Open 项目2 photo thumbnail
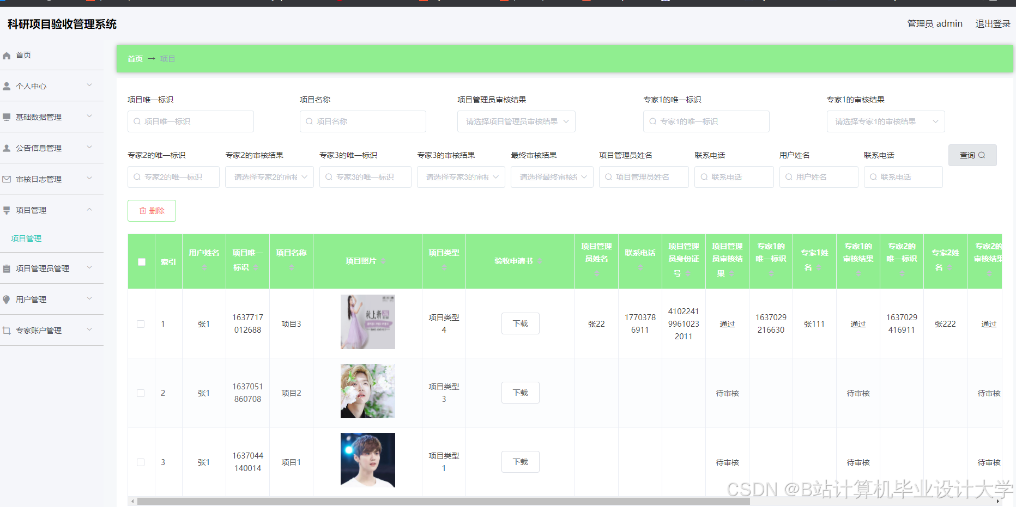 (x=368, y=391)
